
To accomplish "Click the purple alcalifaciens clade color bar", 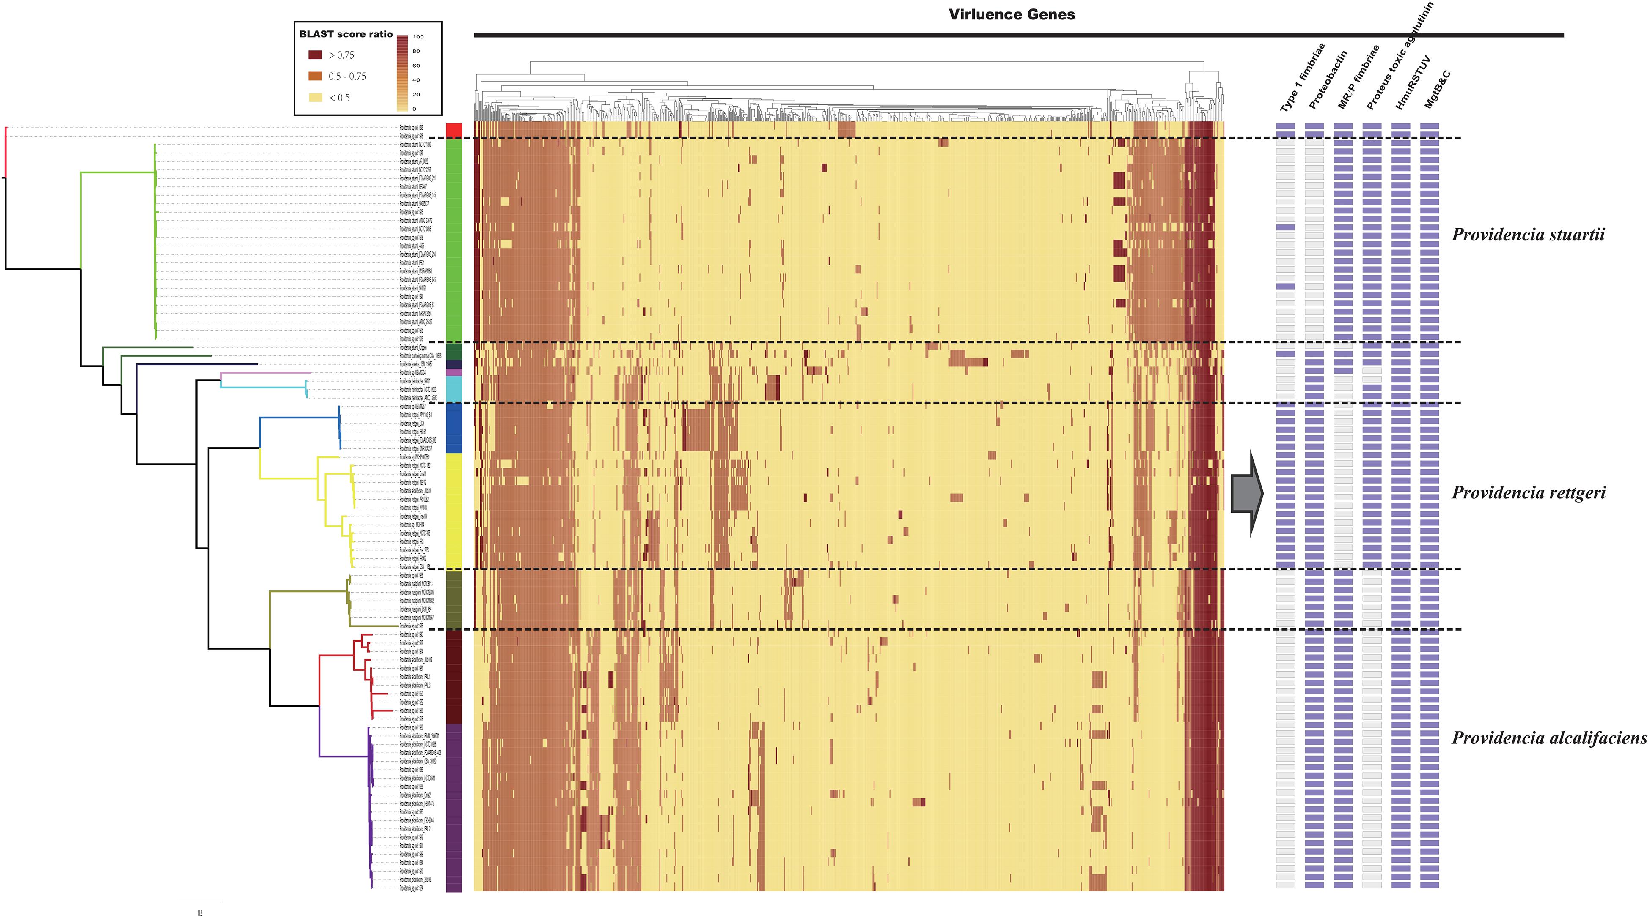I will pyautogui.click(x=454, y=808).
